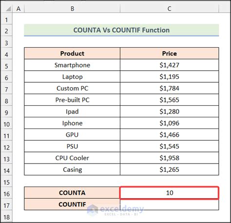The width and height of the screenshot is (231, 223).
Task: Click the COUNTA Vs COUNTIF Function title
Action: (x=121, y=30)
